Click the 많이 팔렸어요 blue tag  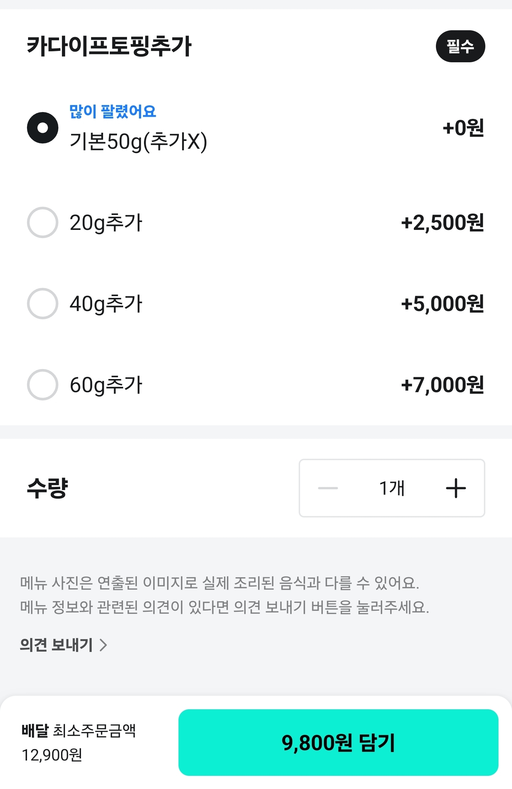pos(113,111)
